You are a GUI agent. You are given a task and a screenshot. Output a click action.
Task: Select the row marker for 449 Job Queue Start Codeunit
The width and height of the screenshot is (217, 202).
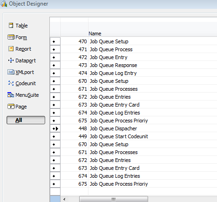[x=55, y=136]
